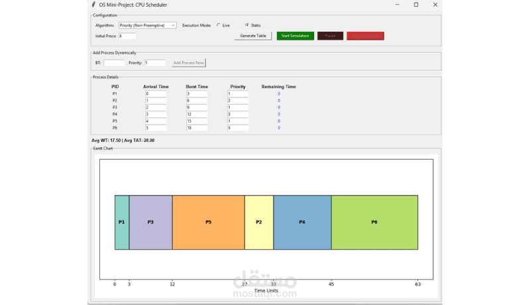The width and height of the screenshot is (530, 305).
Task: Click P6 bar in Gantt chart
Action: pyautogui.click(x=374, y=223)
